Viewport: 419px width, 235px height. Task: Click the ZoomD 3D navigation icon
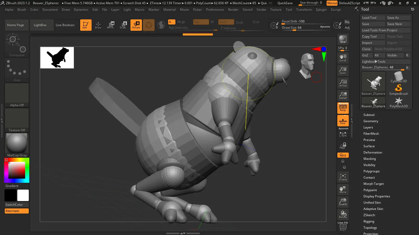[x=343, y=202]
